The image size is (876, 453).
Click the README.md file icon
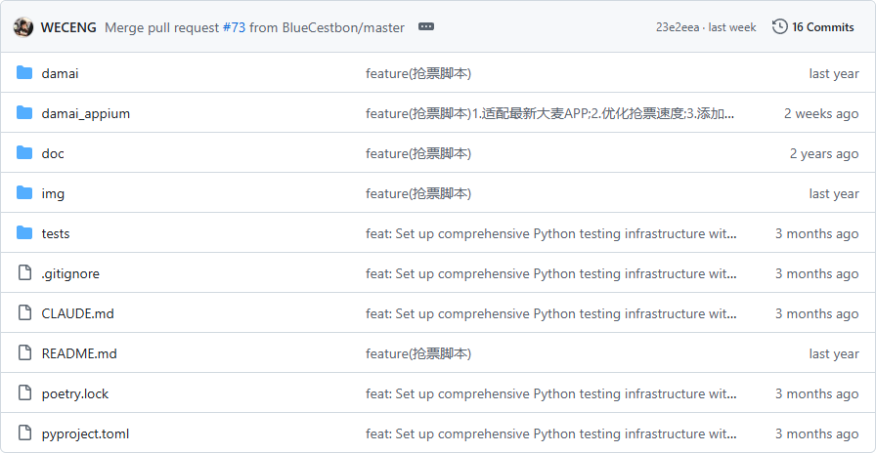pos(24,353)
